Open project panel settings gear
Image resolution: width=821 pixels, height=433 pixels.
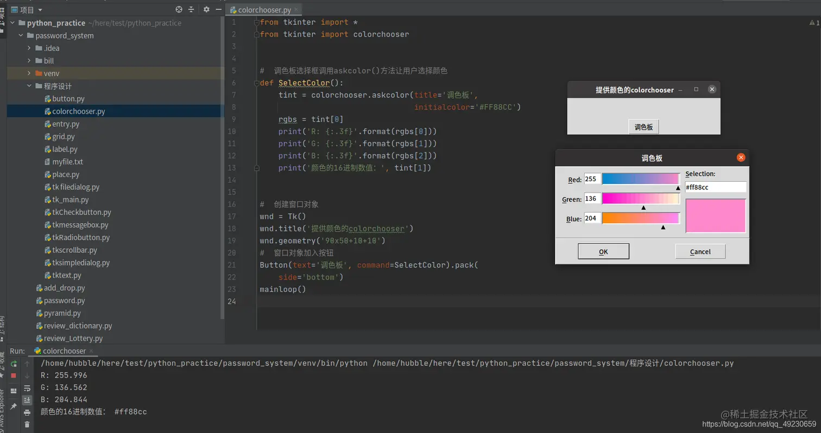tap(206, 9)
